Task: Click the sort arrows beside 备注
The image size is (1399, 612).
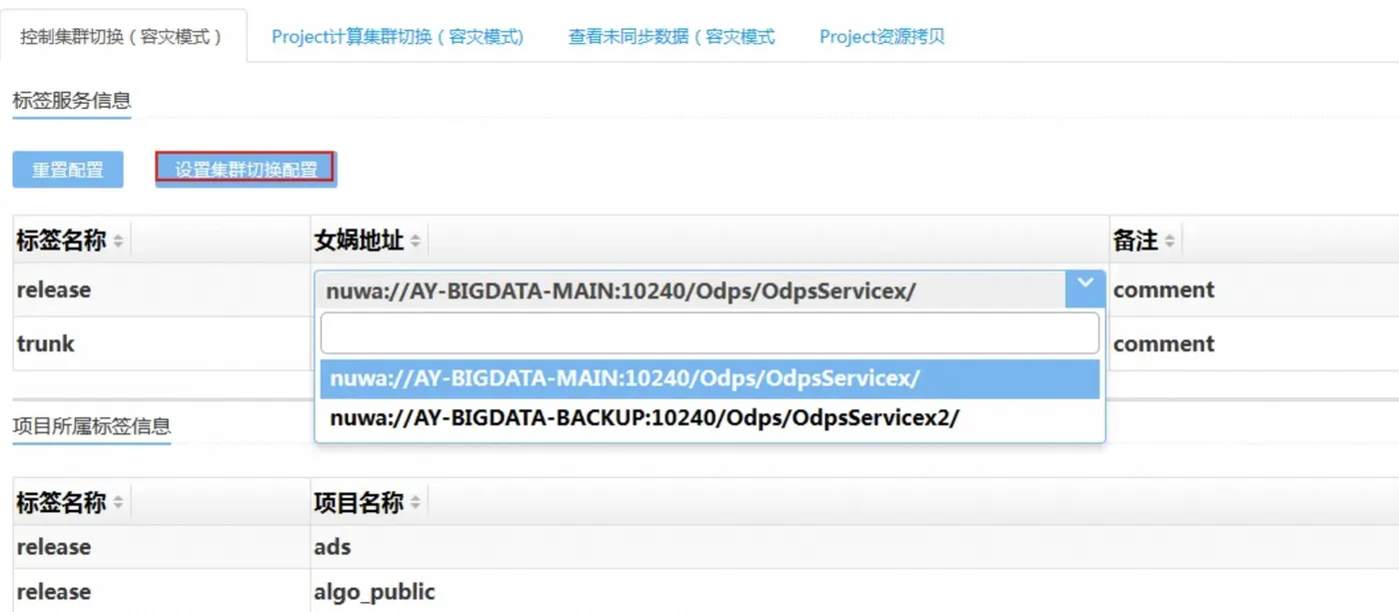Action: click(x=1169, y=242)
